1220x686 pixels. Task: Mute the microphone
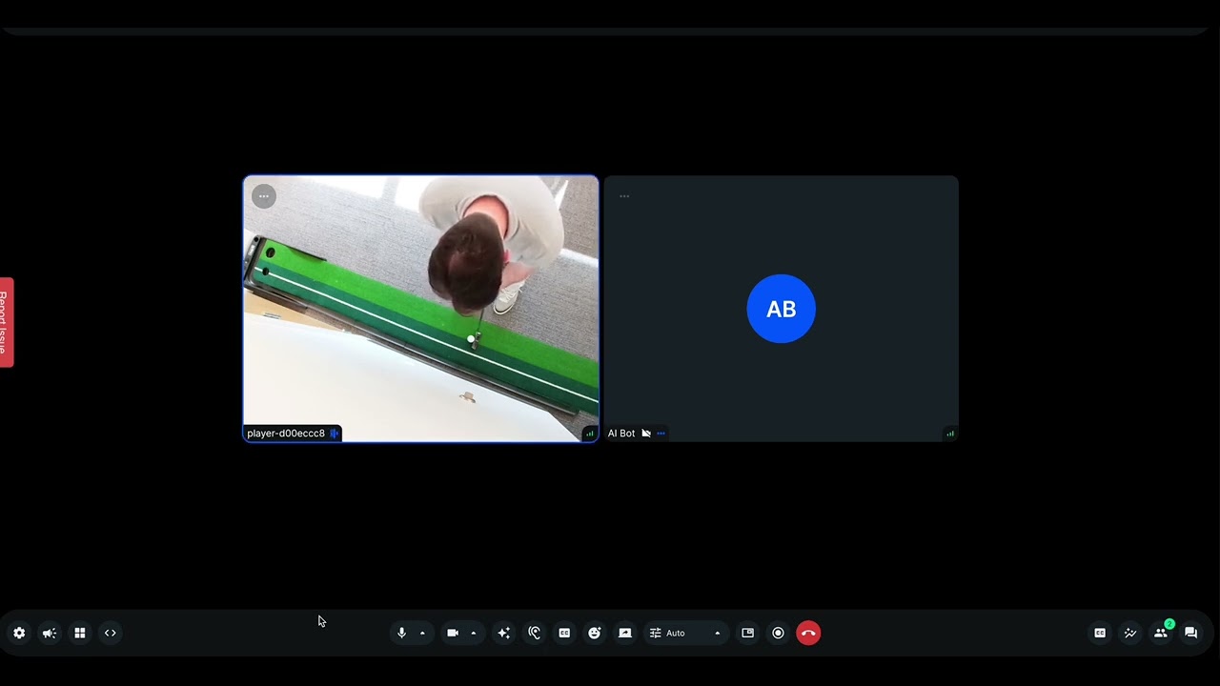[401, 633]
